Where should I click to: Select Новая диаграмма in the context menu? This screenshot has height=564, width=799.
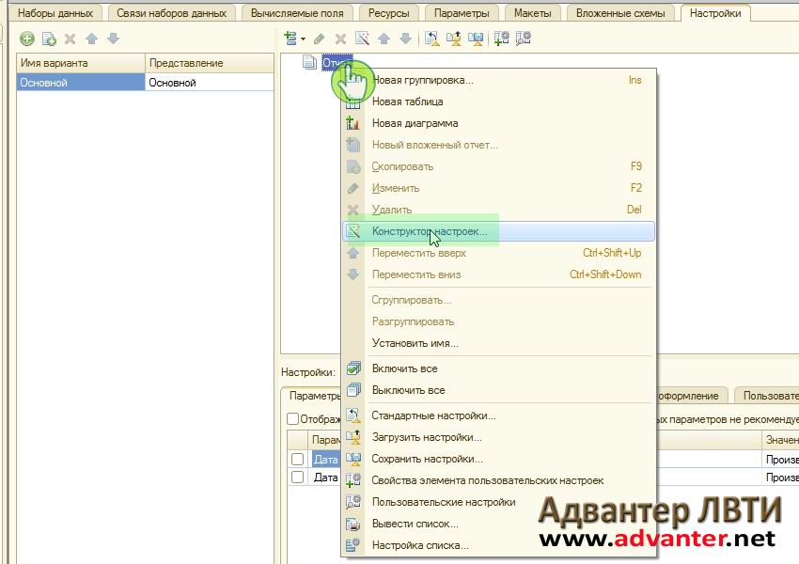pyautogui.click(x=415, y=123)
